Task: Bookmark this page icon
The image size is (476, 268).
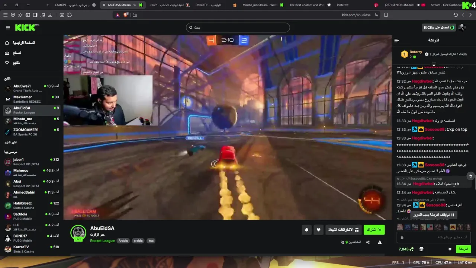Action: (386, 15)
